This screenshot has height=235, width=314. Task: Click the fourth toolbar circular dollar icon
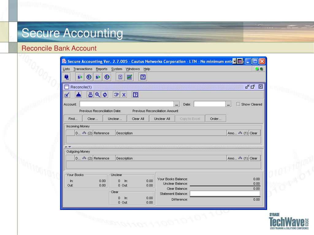coord(107,77)
